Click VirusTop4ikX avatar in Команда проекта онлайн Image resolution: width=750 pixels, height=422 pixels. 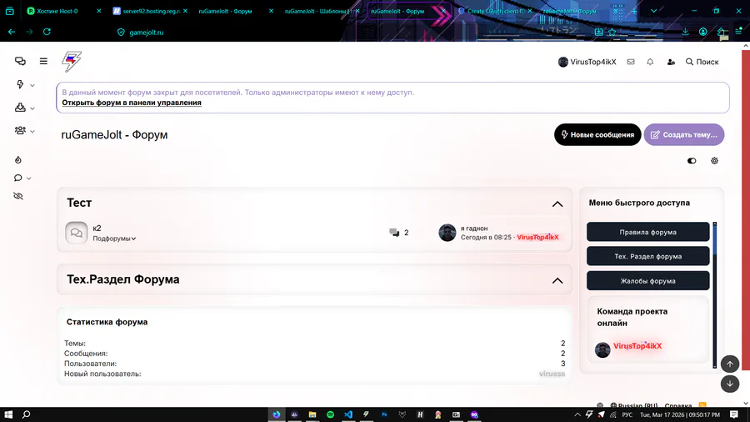pos(602,349)
